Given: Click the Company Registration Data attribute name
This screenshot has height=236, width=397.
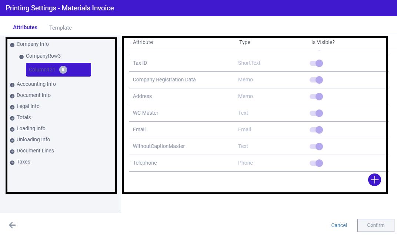Looking at the screenshot, I should 164,80.
